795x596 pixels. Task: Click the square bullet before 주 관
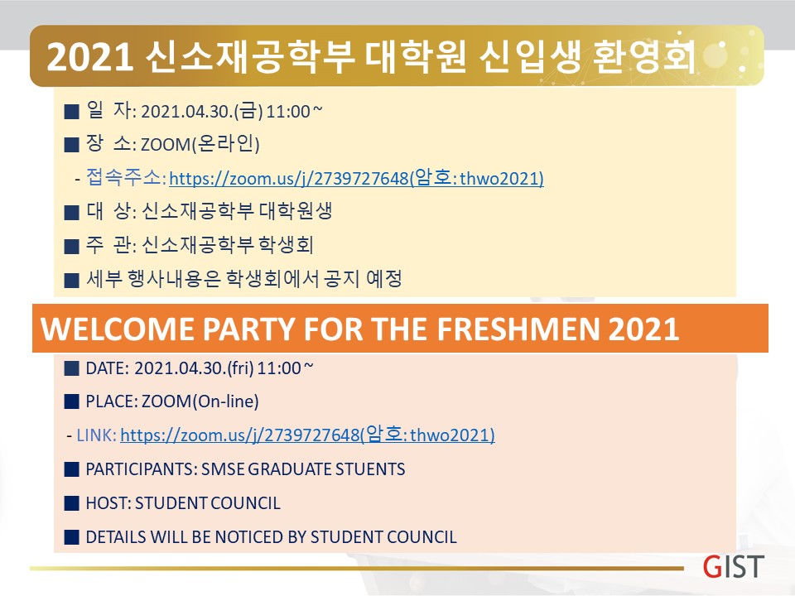71,247
